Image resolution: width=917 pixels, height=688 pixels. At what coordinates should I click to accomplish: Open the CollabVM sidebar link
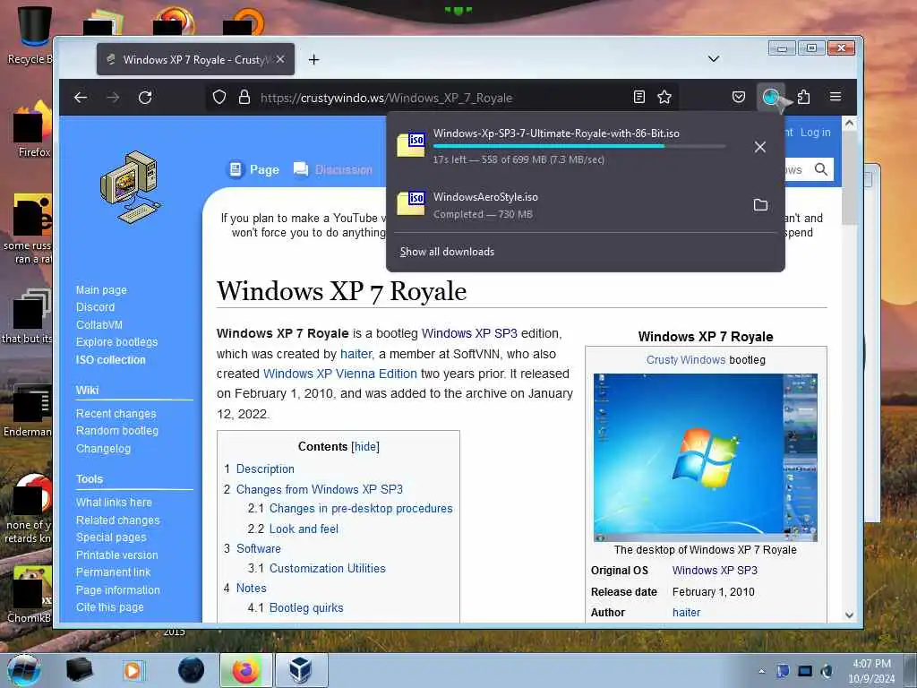coord(99,324)
